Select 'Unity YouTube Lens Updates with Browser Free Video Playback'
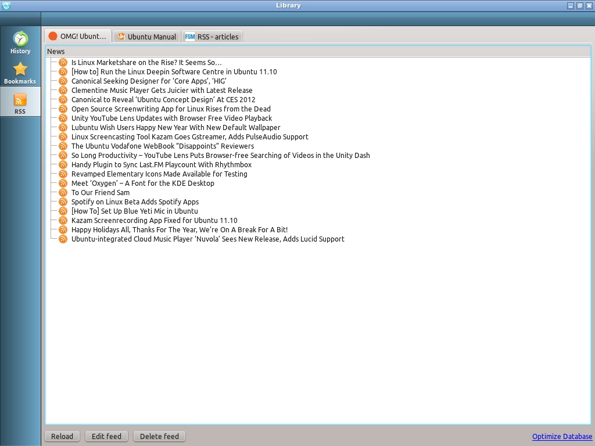The height and width of the screenshot is (446, 595). coord(172,118)
